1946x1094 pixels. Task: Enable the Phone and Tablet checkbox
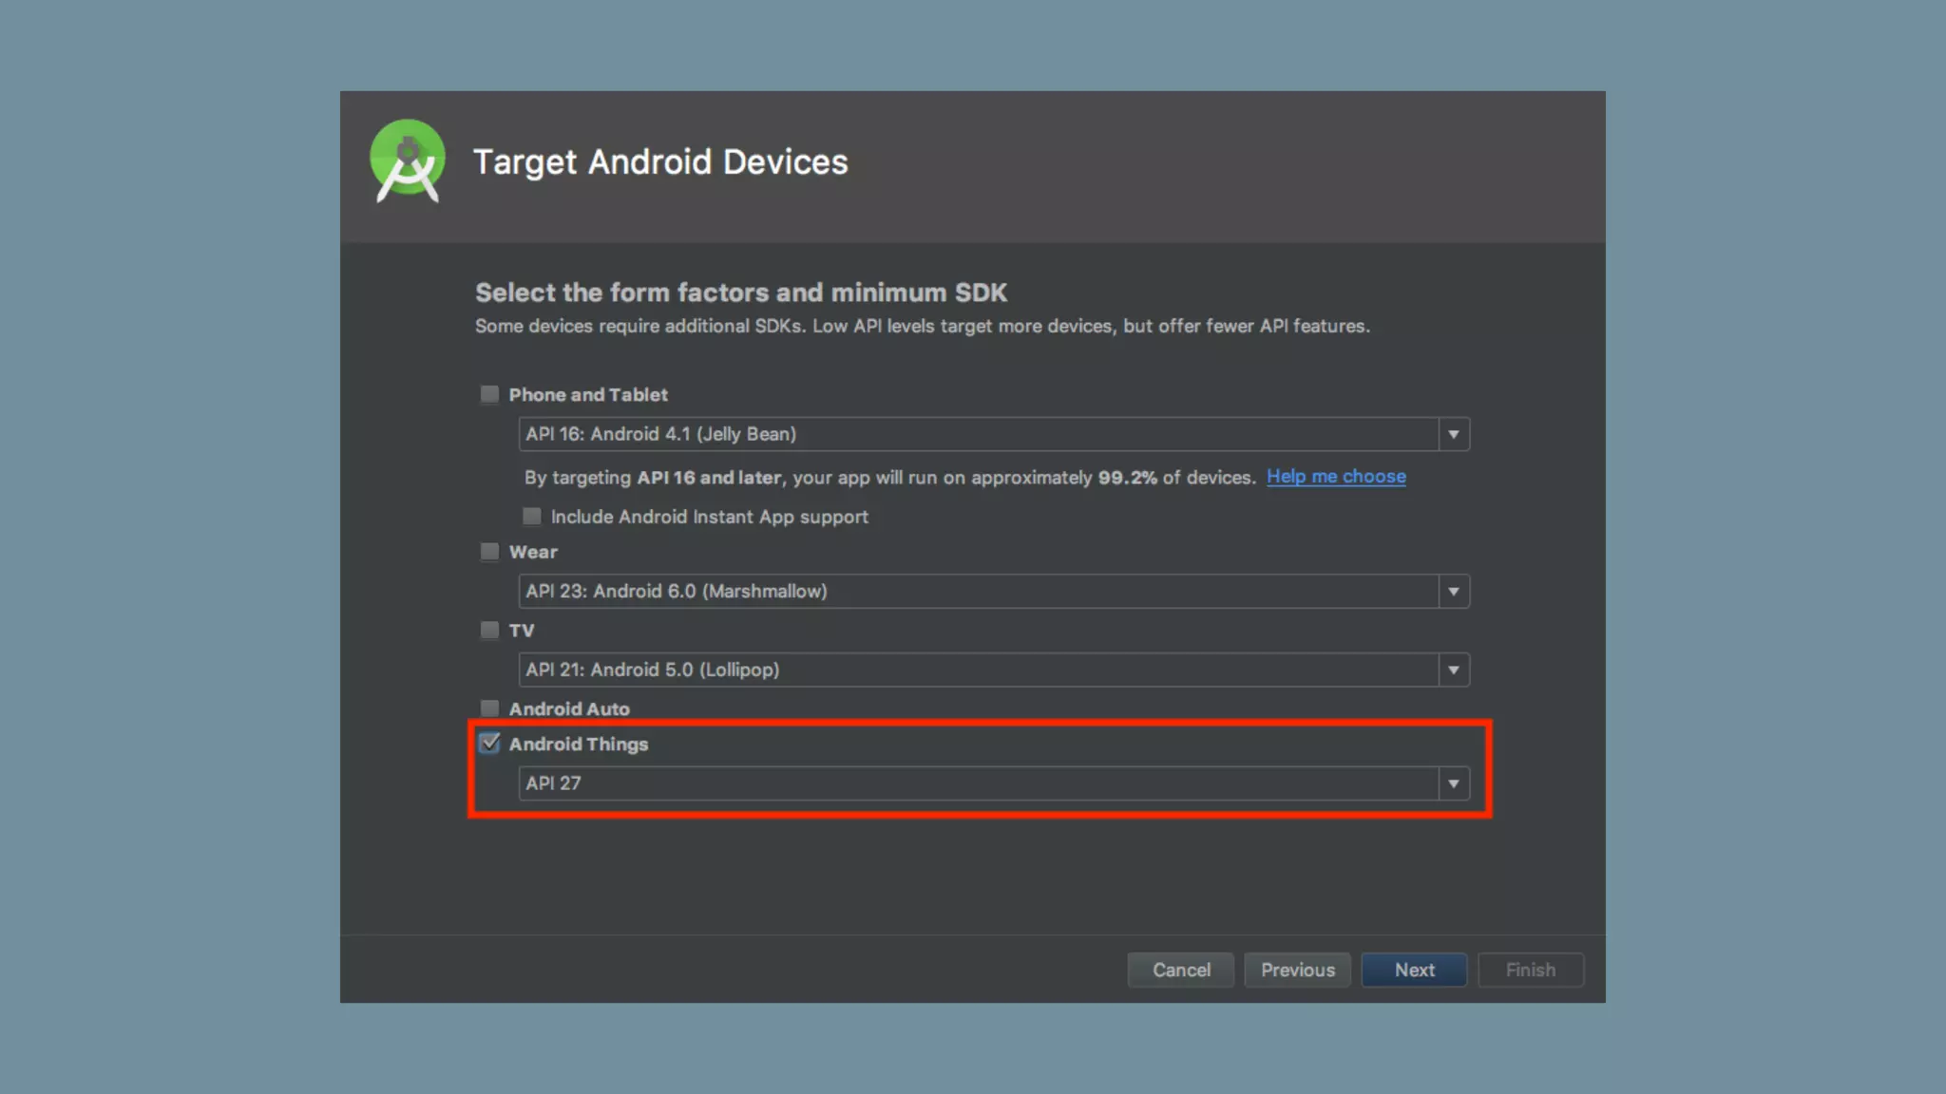[489, 394]
